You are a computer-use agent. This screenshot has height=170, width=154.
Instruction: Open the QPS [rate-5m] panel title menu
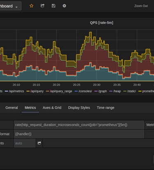[x=101, y=23]
